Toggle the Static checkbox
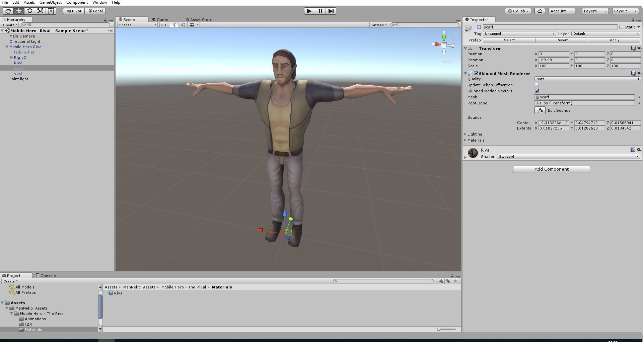This screenshot has height=342, width=643. (621, 27)
